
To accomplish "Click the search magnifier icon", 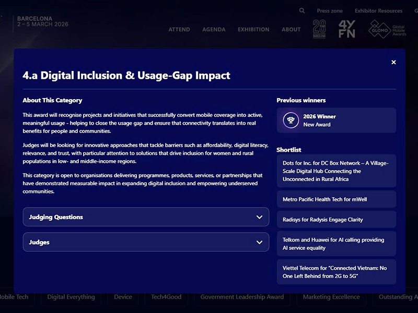I will coord(302,10).
